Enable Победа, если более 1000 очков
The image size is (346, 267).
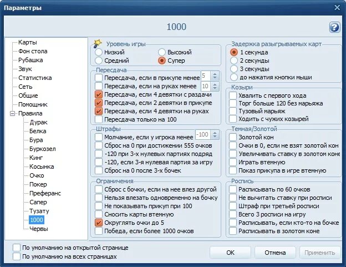pyautogui.click(x=99, y=231)
